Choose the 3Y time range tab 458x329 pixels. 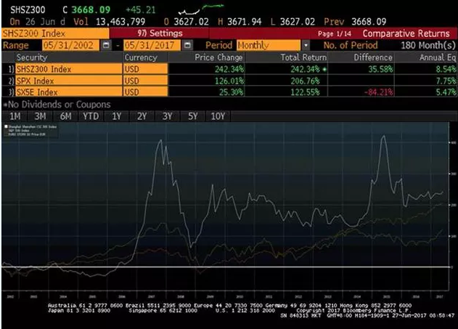tap(167, 116)
